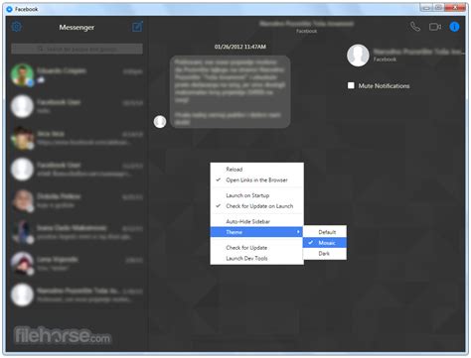471x358 pixels.
Task: Enable Auto-Hide Sidebar option
Action: pos(256,221)
